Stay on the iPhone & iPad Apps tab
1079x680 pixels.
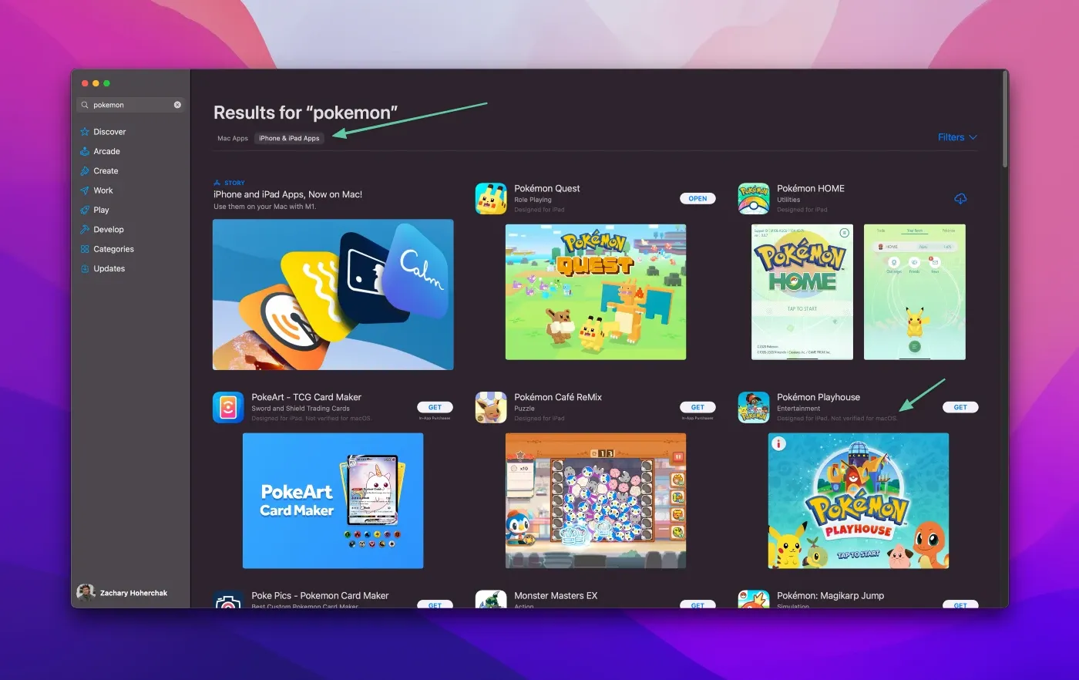click(x=288, y=138)
